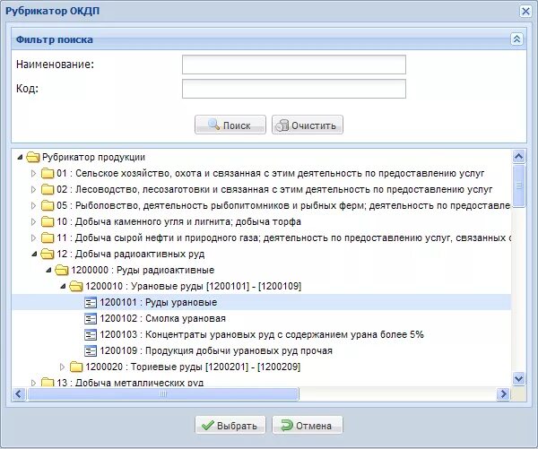Click the Очистить button
538x449 pixels.
tap(308, 125)
